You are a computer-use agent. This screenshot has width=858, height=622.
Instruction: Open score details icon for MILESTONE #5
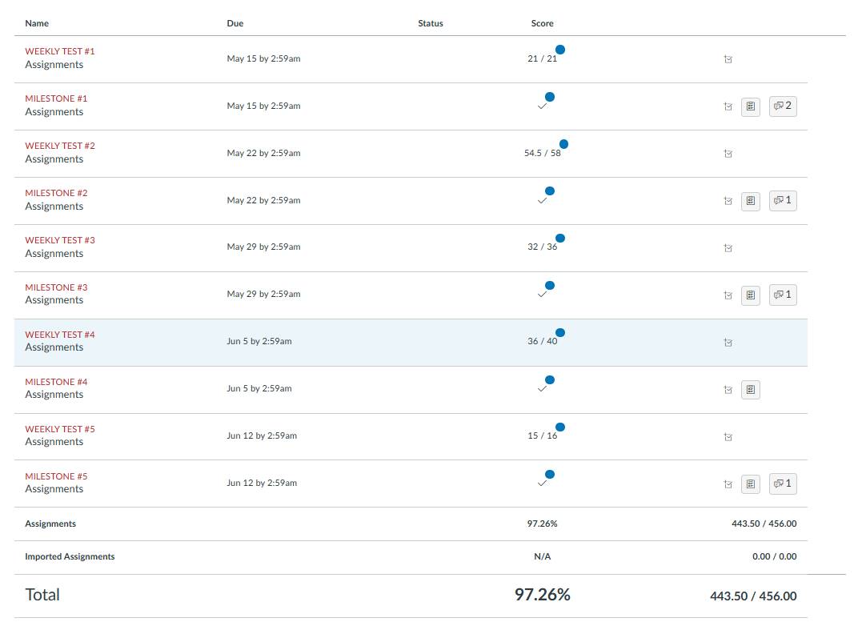[728, 484]
